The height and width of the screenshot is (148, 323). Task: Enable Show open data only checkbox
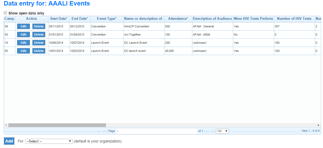(x=5, y=13)
